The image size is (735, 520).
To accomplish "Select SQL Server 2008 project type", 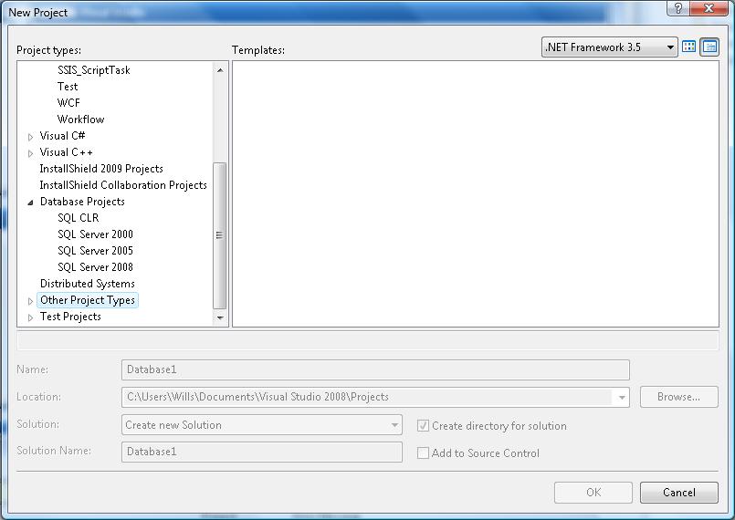I will point(95,267).
